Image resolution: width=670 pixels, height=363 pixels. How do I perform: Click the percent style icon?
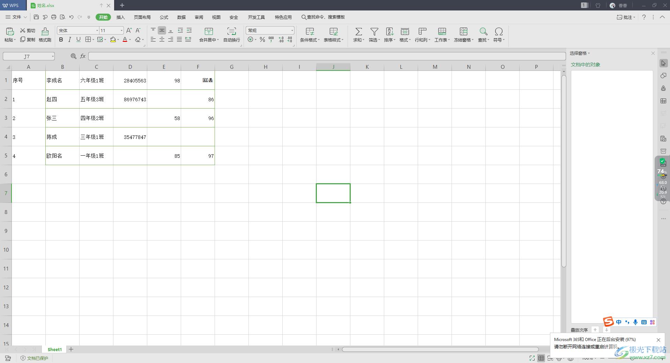pyautogui.click(x=262, y=40)
